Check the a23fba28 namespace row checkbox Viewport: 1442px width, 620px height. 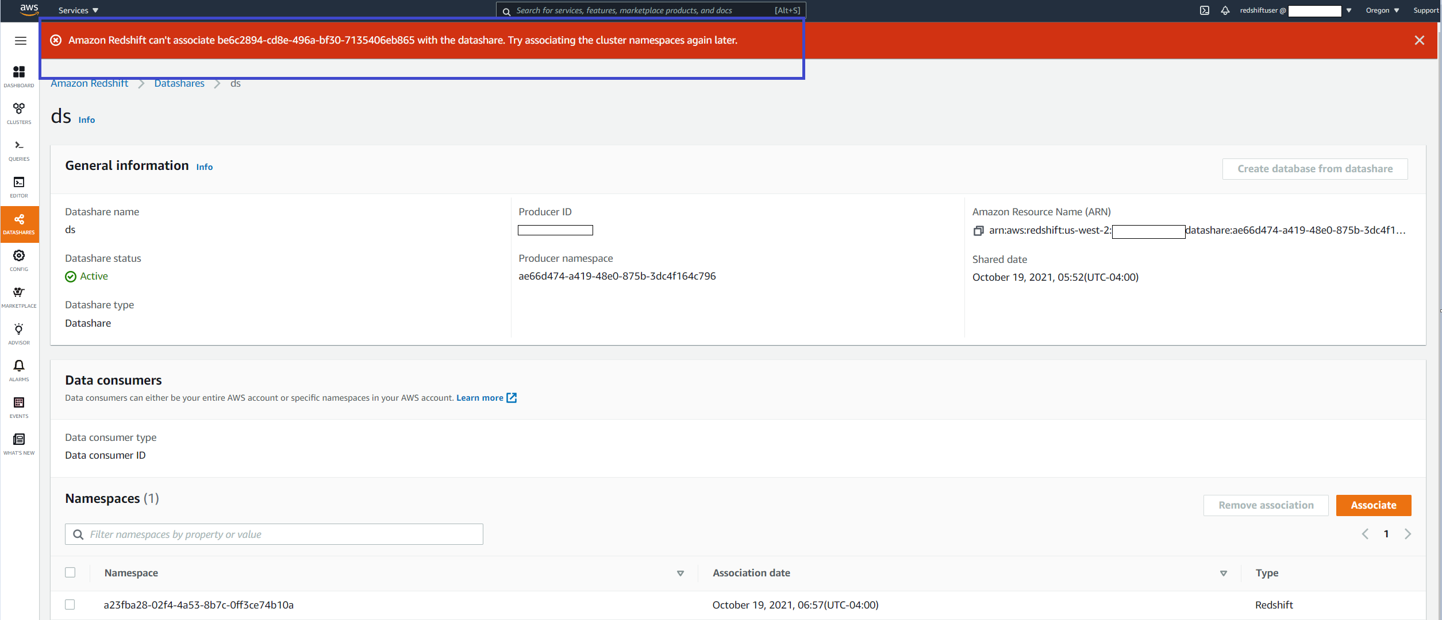pos(70,604)
